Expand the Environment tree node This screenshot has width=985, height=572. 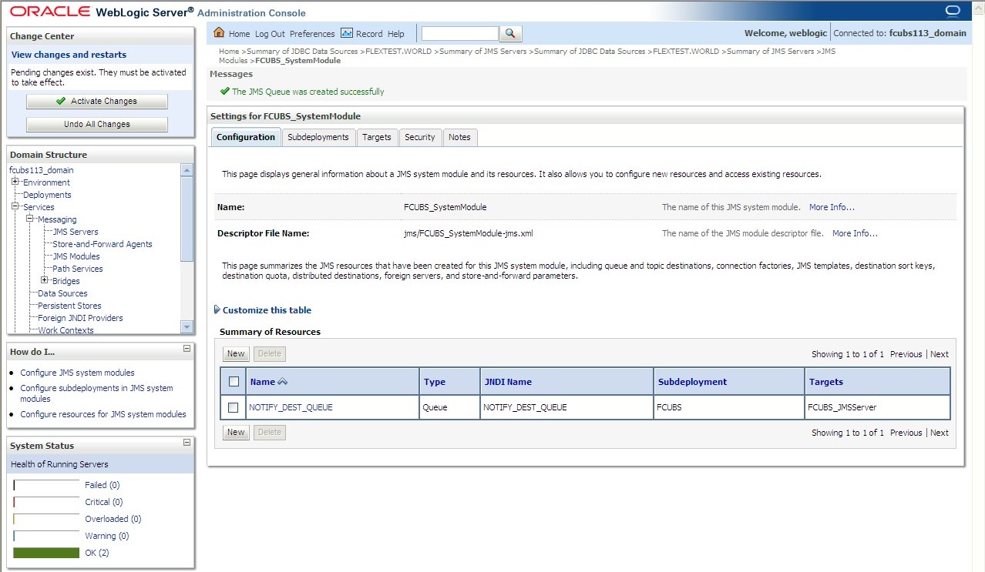15,182
